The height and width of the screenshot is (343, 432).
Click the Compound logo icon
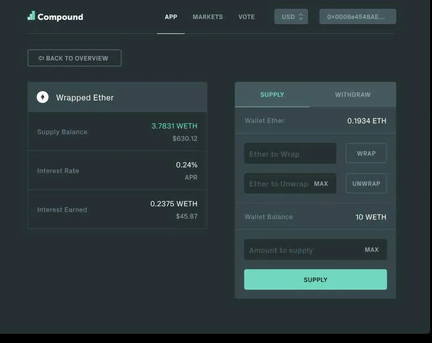point(31,15)
